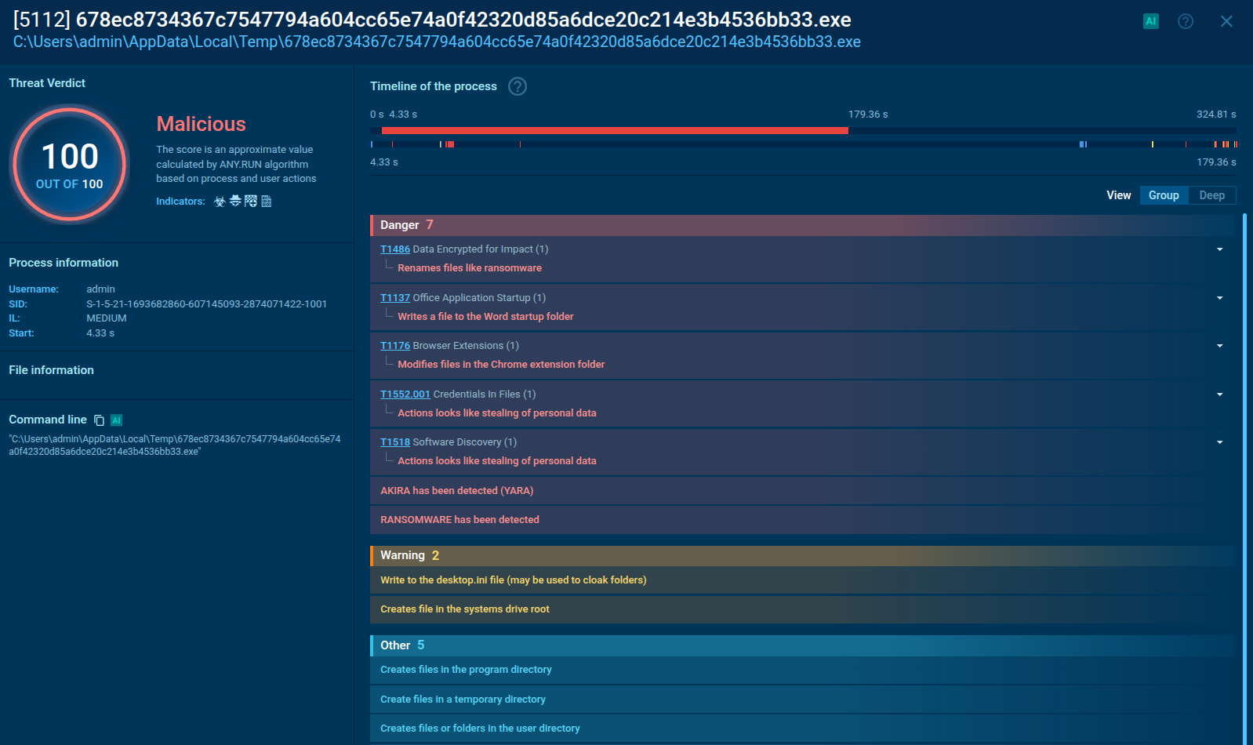Click the biohazard indicator icon

point(220,202)
